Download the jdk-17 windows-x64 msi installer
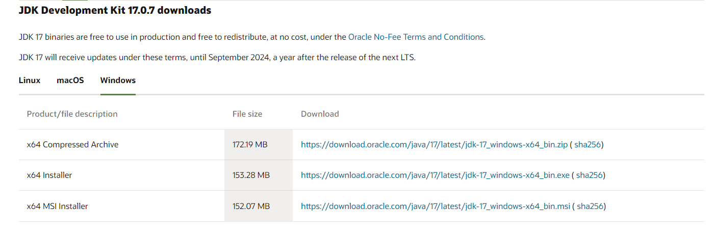 click(x=435, y=206)
